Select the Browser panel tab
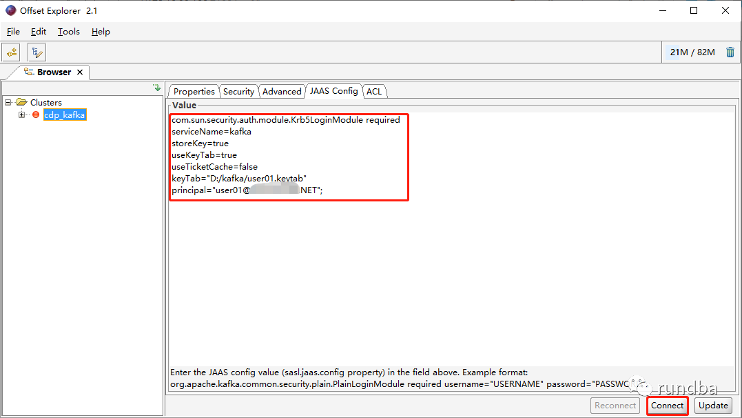The image size is (742, 418). [54, 72]
